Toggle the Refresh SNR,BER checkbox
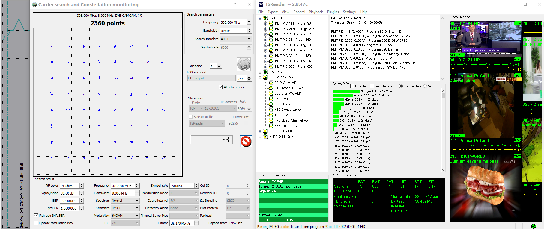The width and height of the screenshot is (544, 229). pyautogui.click(x=36, y=216)
